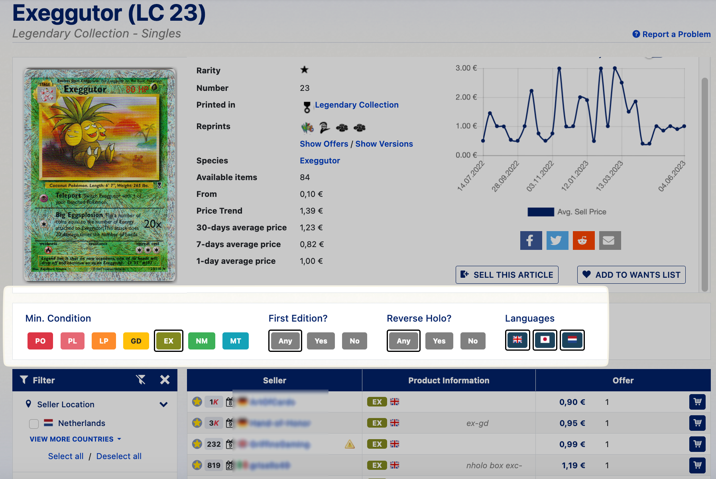Collapse the Seller Location section chevron

[x=163, y=404]
